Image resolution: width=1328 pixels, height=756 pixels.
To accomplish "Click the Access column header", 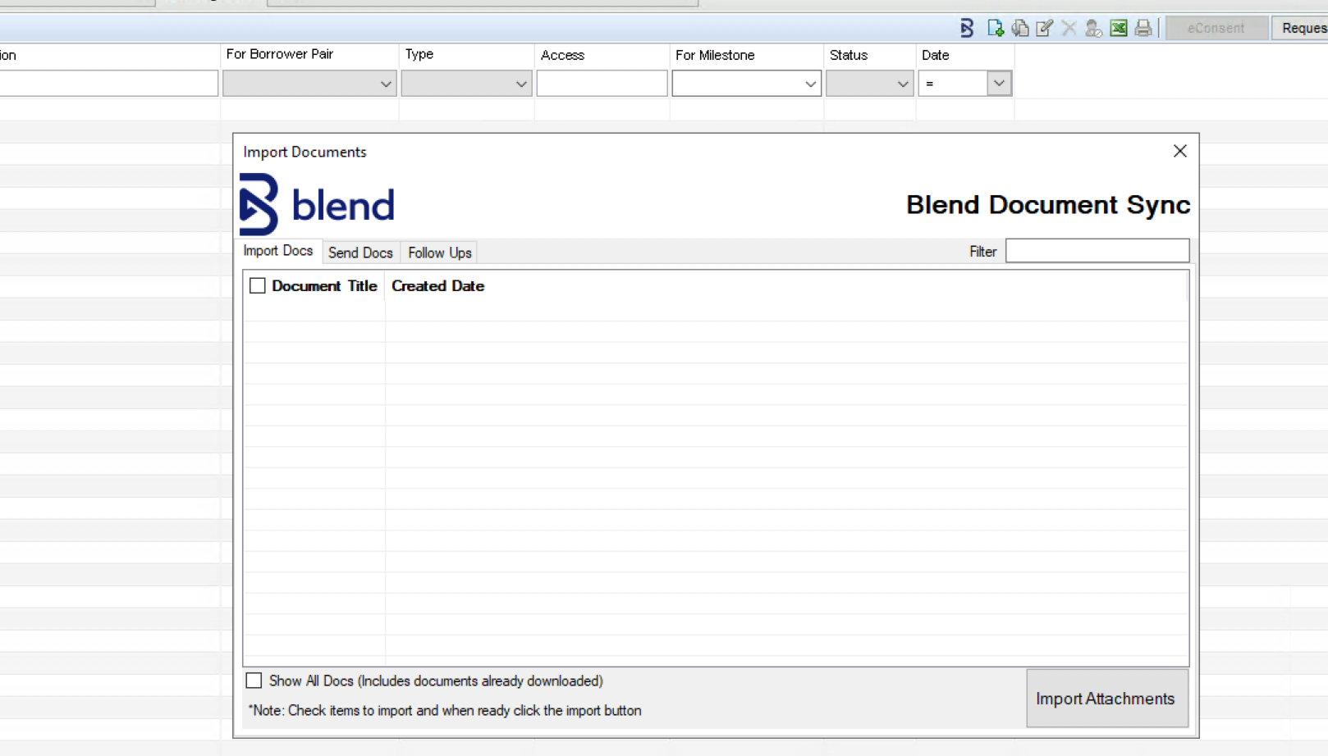I will pos(563,55).
